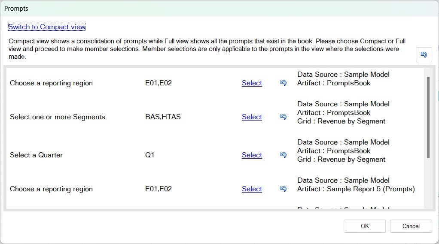Reset the PromptsBook reporting region prompt
The image size is (439, 244).
click(283, 83)
